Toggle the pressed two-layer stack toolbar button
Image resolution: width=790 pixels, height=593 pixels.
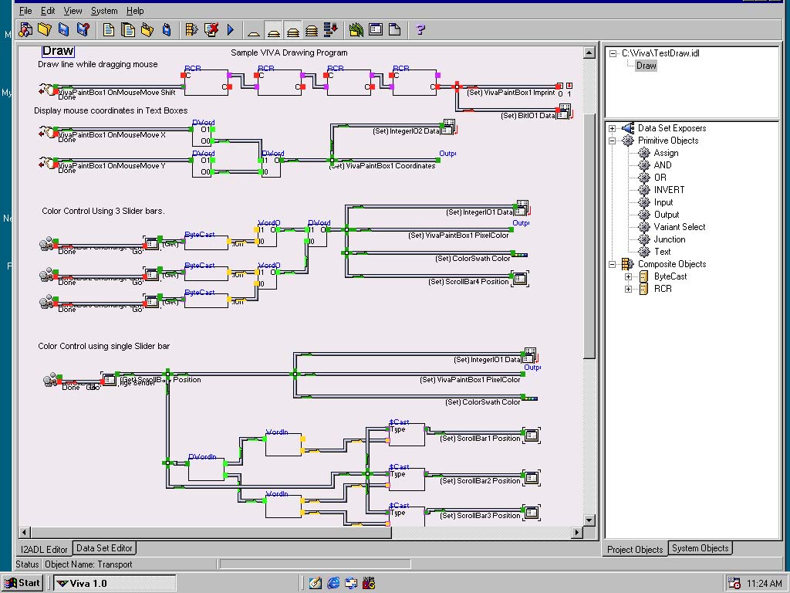click(273, 30)
